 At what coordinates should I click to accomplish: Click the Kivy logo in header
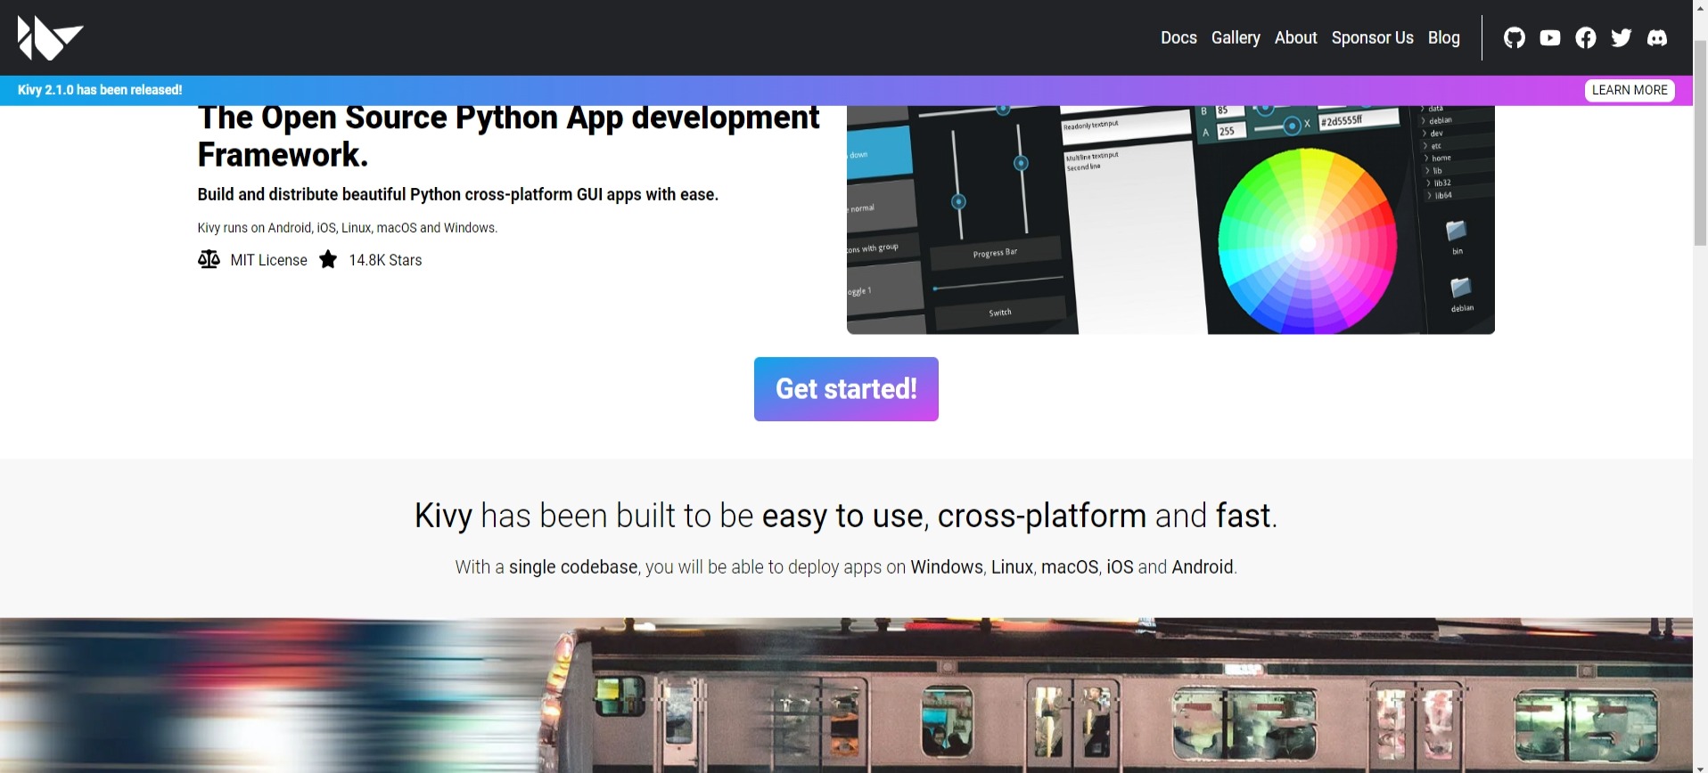click(x=50, y=37)
